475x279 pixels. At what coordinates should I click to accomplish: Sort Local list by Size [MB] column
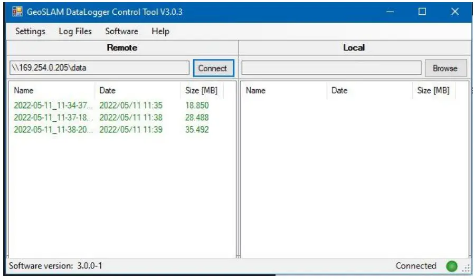(x=434, y=91)
